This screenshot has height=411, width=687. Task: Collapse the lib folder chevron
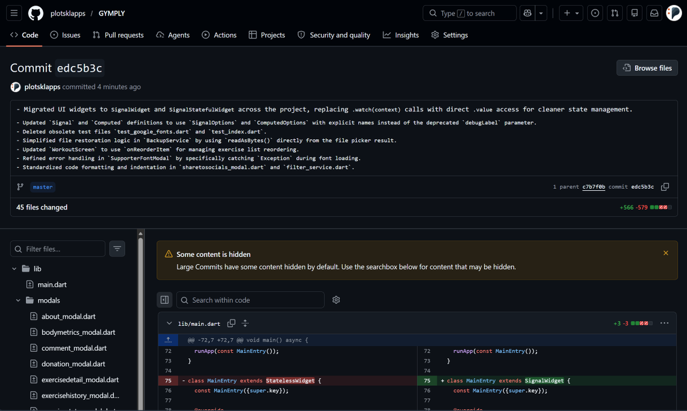[14, 269]
